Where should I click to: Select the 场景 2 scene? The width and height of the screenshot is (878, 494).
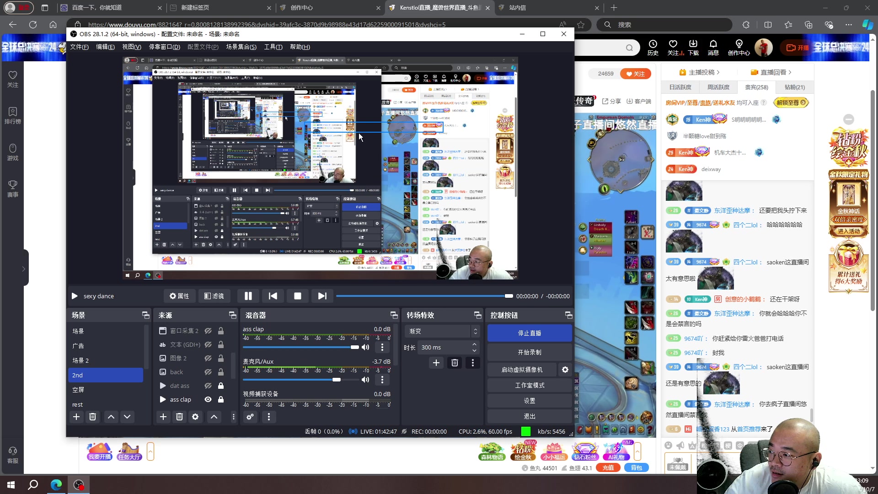click(106, 360)
